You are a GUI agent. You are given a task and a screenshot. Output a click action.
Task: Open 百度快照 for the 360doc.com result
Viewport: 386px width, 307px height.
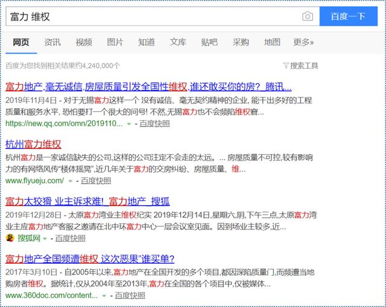tap(130, 296)
